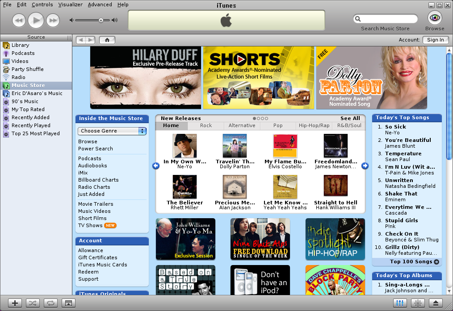This screenshot has height=311, width=453.
Task: Open the Choose Genre dropdown
Action: tap(112, 131)
